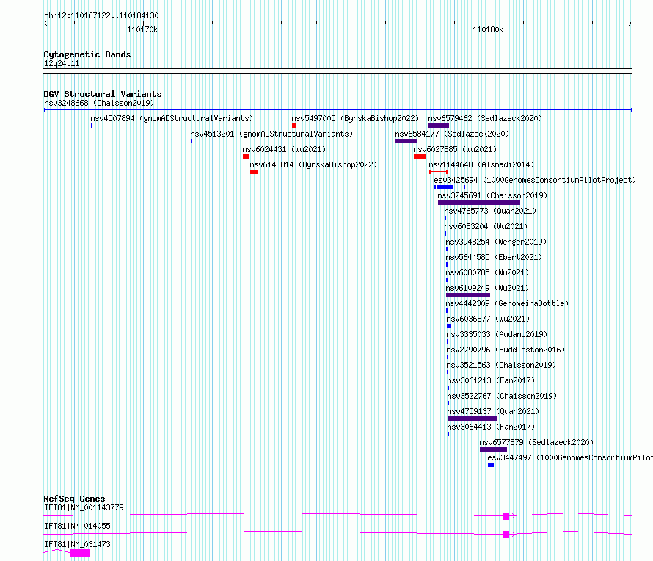Click the small blue box under nsv6036877
The height and width of the screenshot is (561, 653).
pos(449,326)
